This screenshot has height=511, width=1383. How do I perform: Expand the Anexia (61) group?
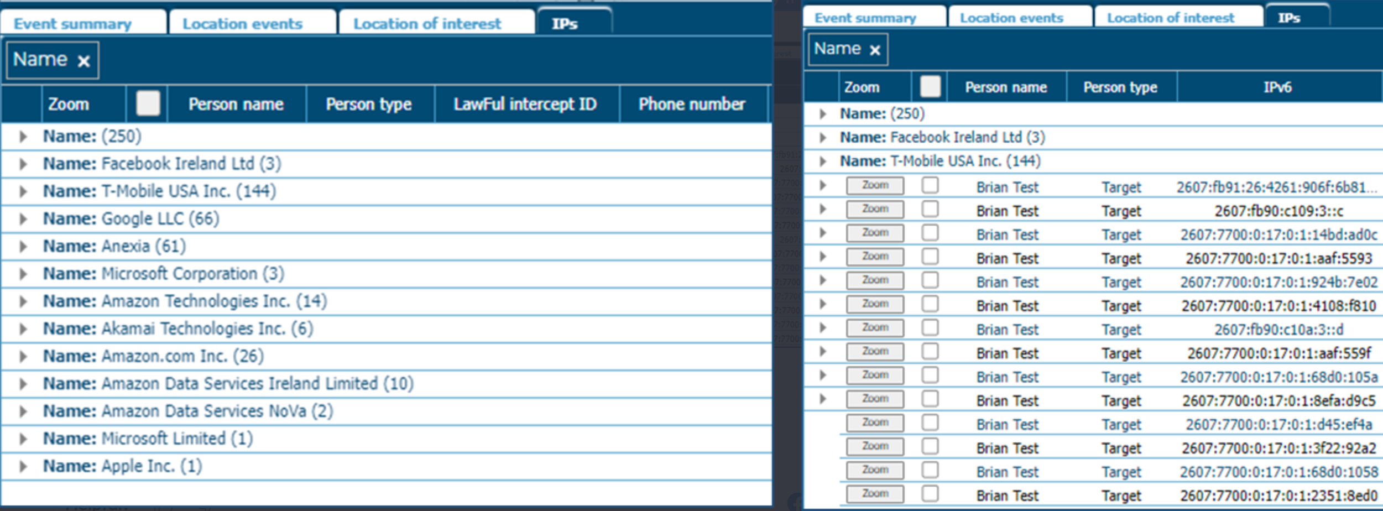click(x=23, y=247)
